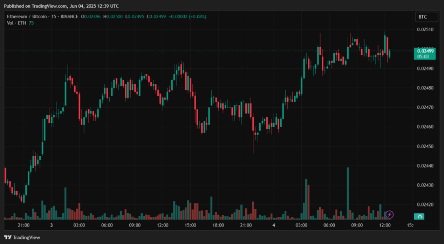Screen dimensions: 444x244
Task: Click the Published on TradingView.com text
Action: 61,6
